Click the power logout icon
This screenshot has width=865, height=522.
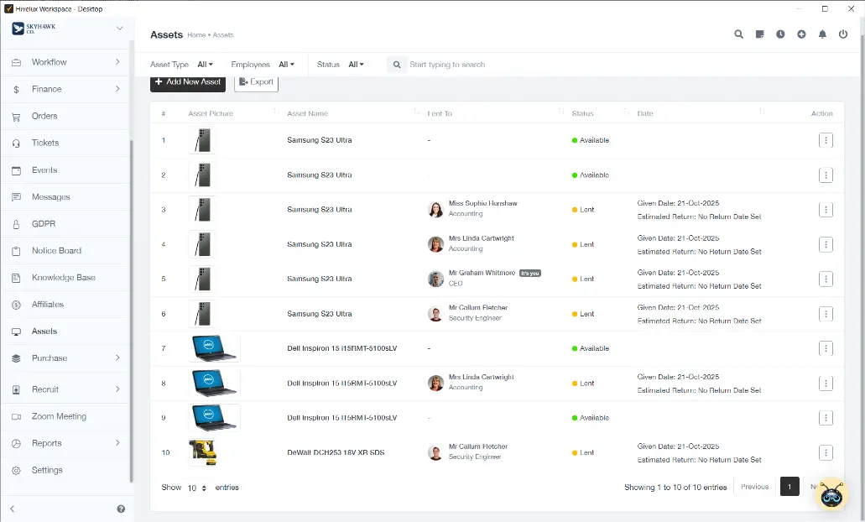click(x=843, y=34)
